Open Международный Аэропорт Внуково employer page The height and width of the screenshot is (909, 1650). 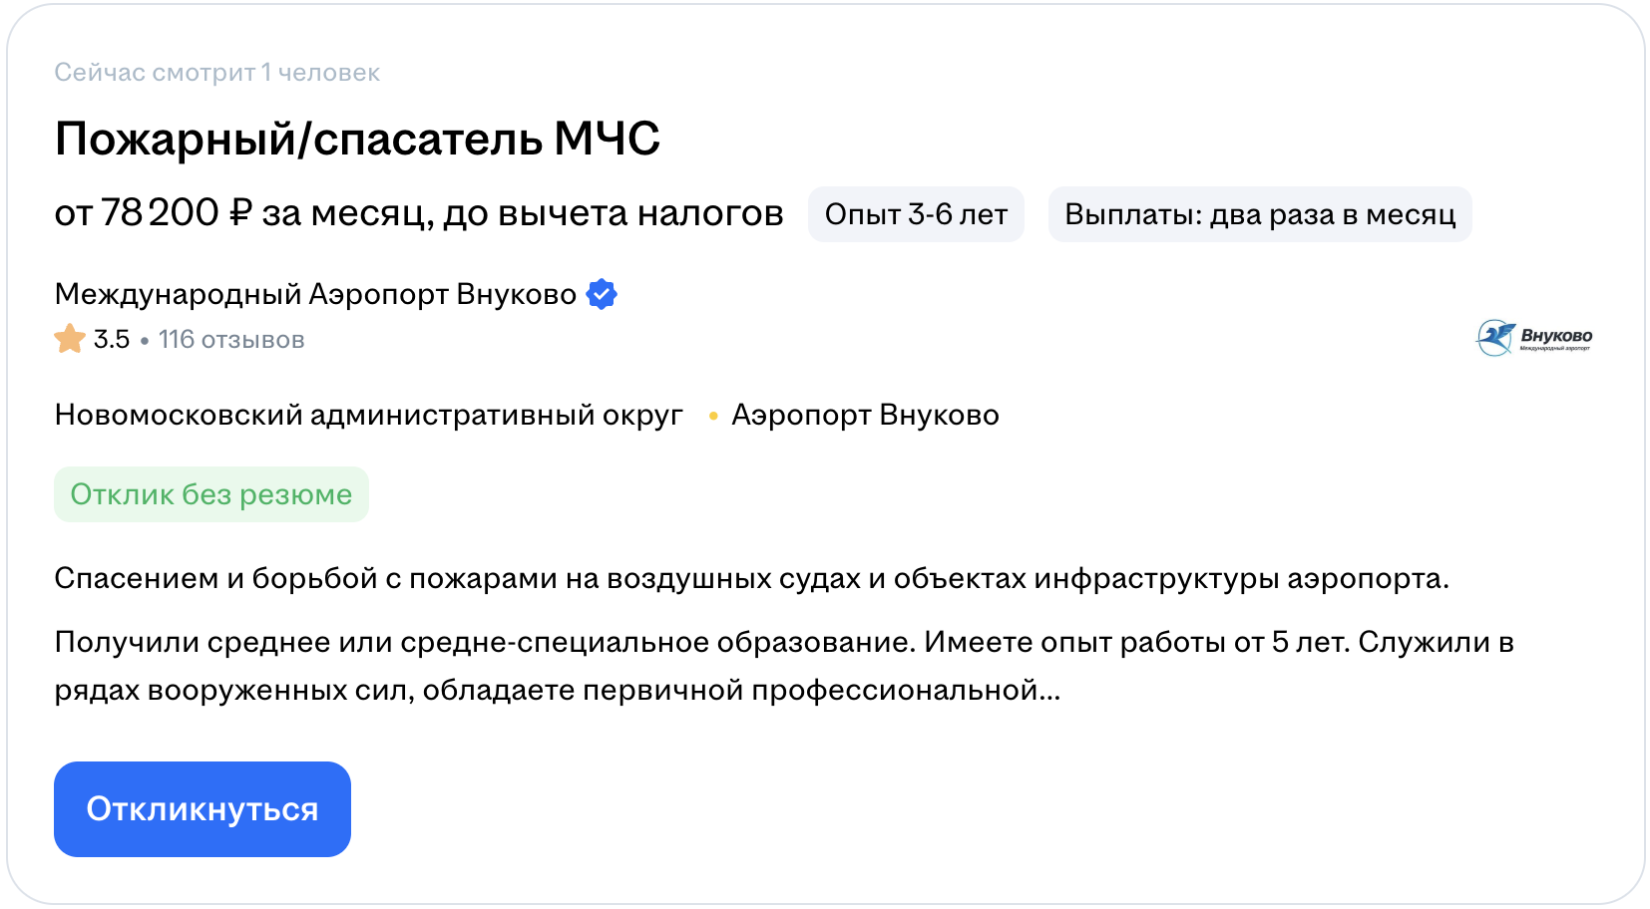pos(315,294)
